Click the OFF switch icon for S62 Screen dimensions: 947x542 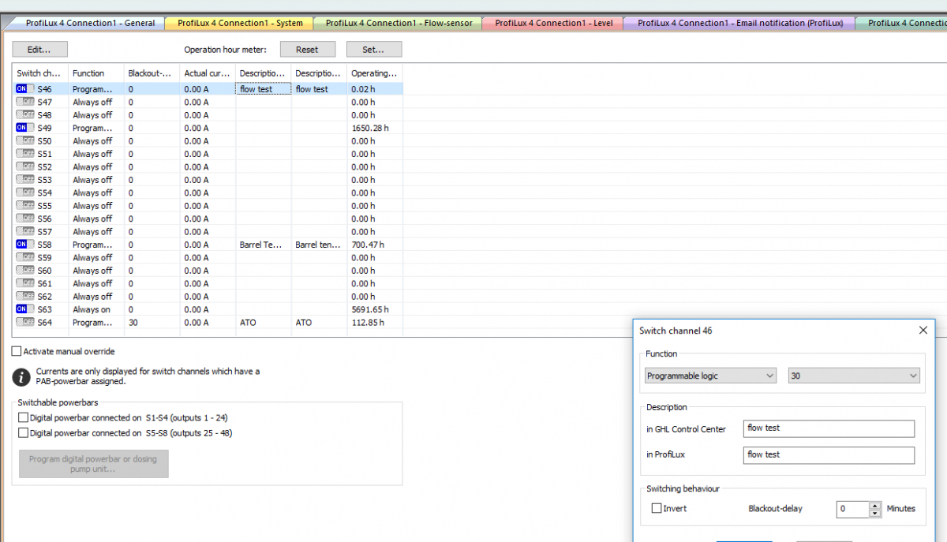click(25, 297)
